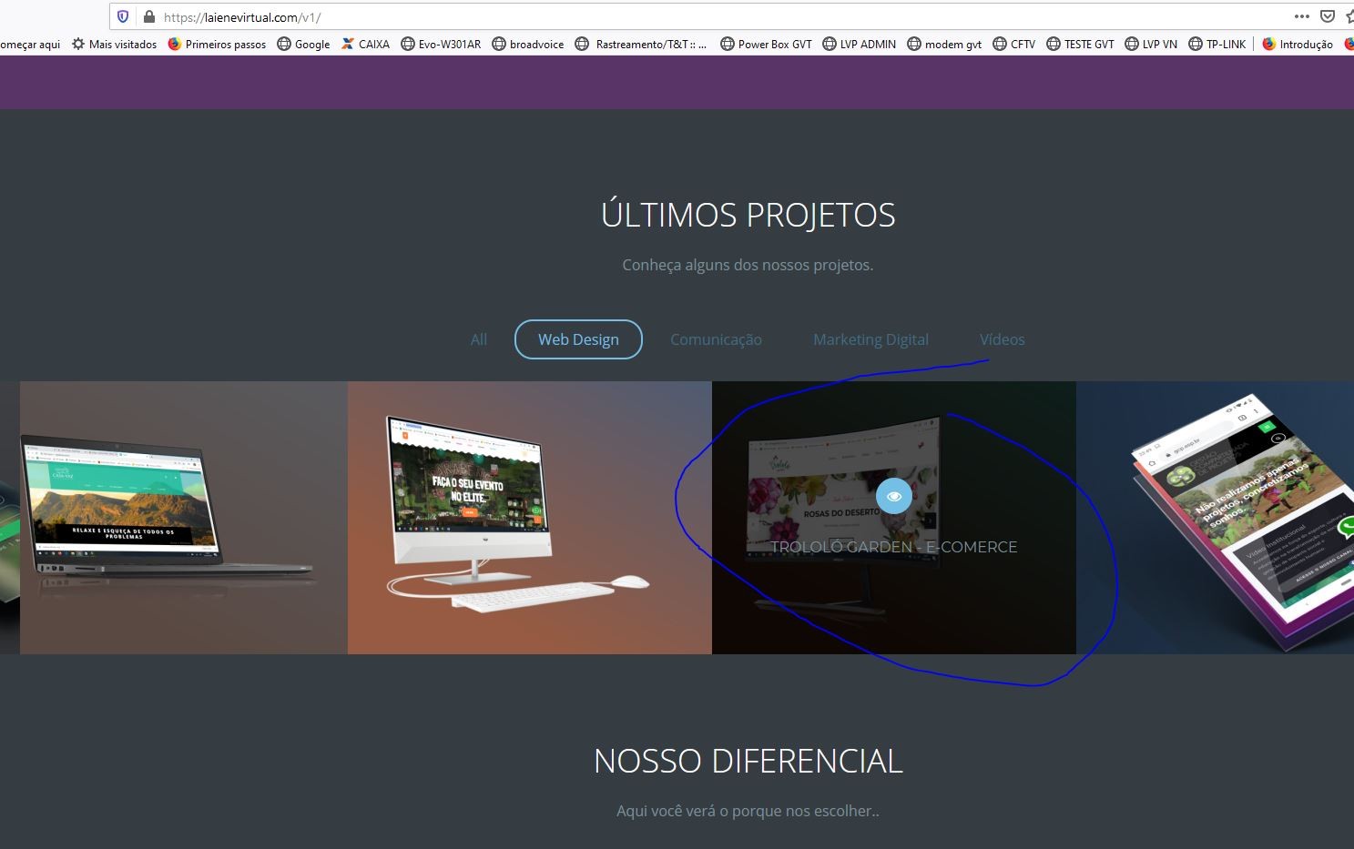Open the Primeiros passos bookmark
Image resolution: width=1354 pixels, height=849 pixels.
pyautogui.click(x=218, y=44)
